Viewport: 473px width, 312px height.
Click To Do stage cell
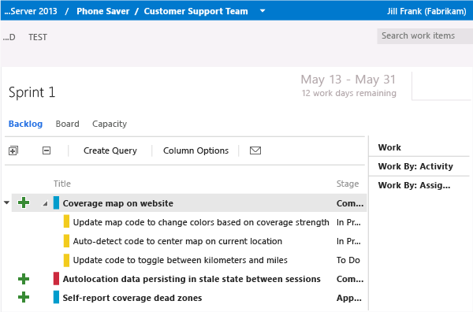348,260
